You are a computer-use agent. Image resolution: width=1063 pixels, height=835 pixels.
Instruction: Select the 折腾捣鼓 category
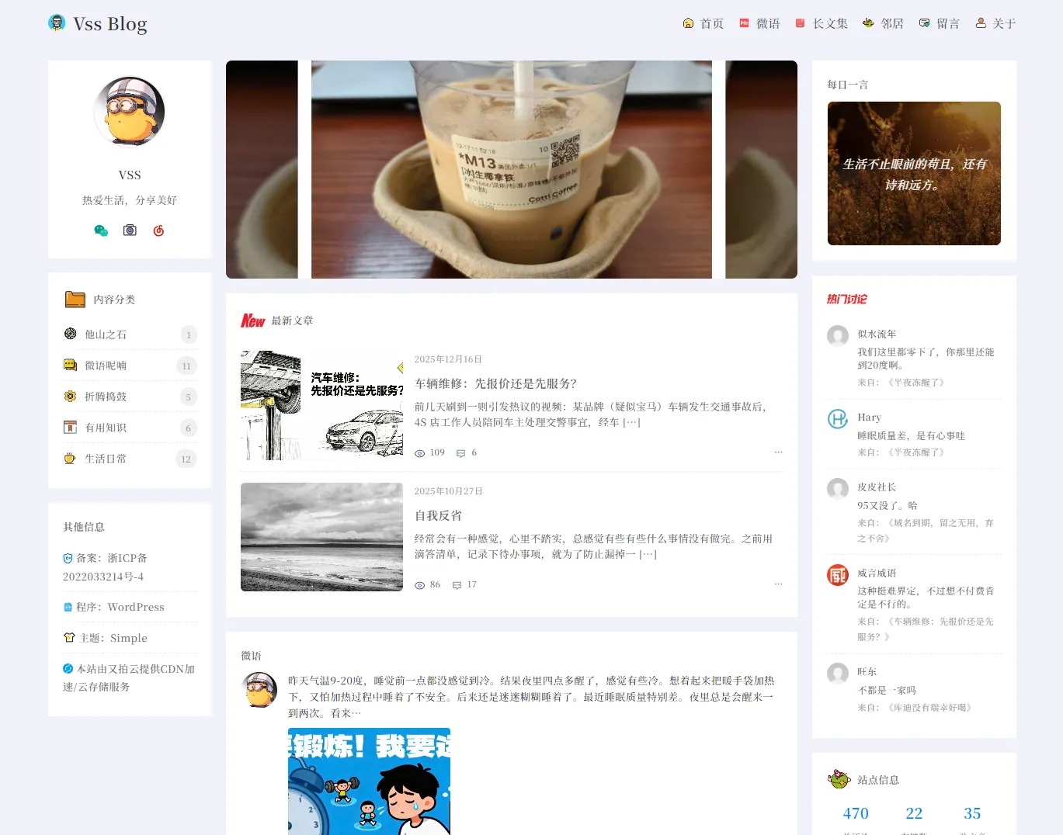106,397
